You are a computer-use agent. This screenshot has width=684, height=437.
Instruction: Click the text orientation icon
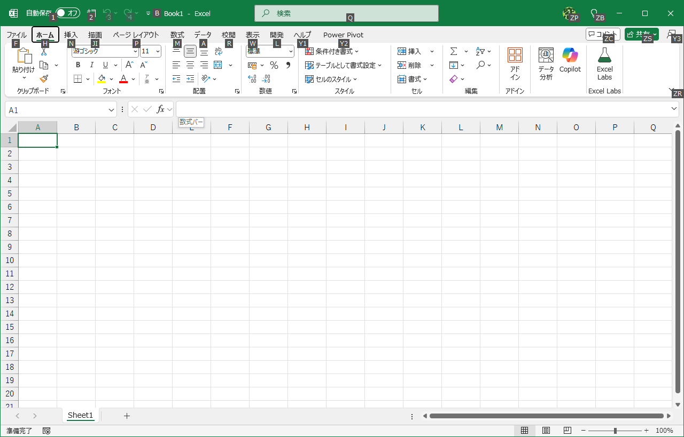(206, 79)
